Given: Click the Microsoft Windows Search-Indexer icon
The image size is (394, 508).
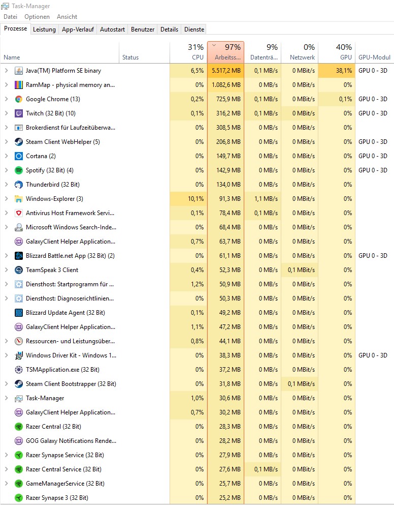Looking at the screenshot, I should 19,227.
